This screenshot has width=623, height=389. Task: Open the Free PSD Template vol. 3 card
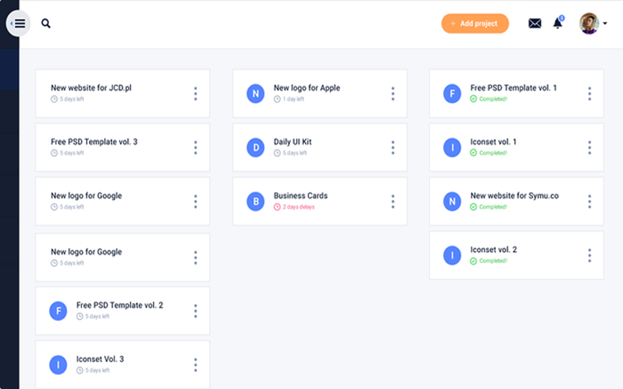point(94,142)
